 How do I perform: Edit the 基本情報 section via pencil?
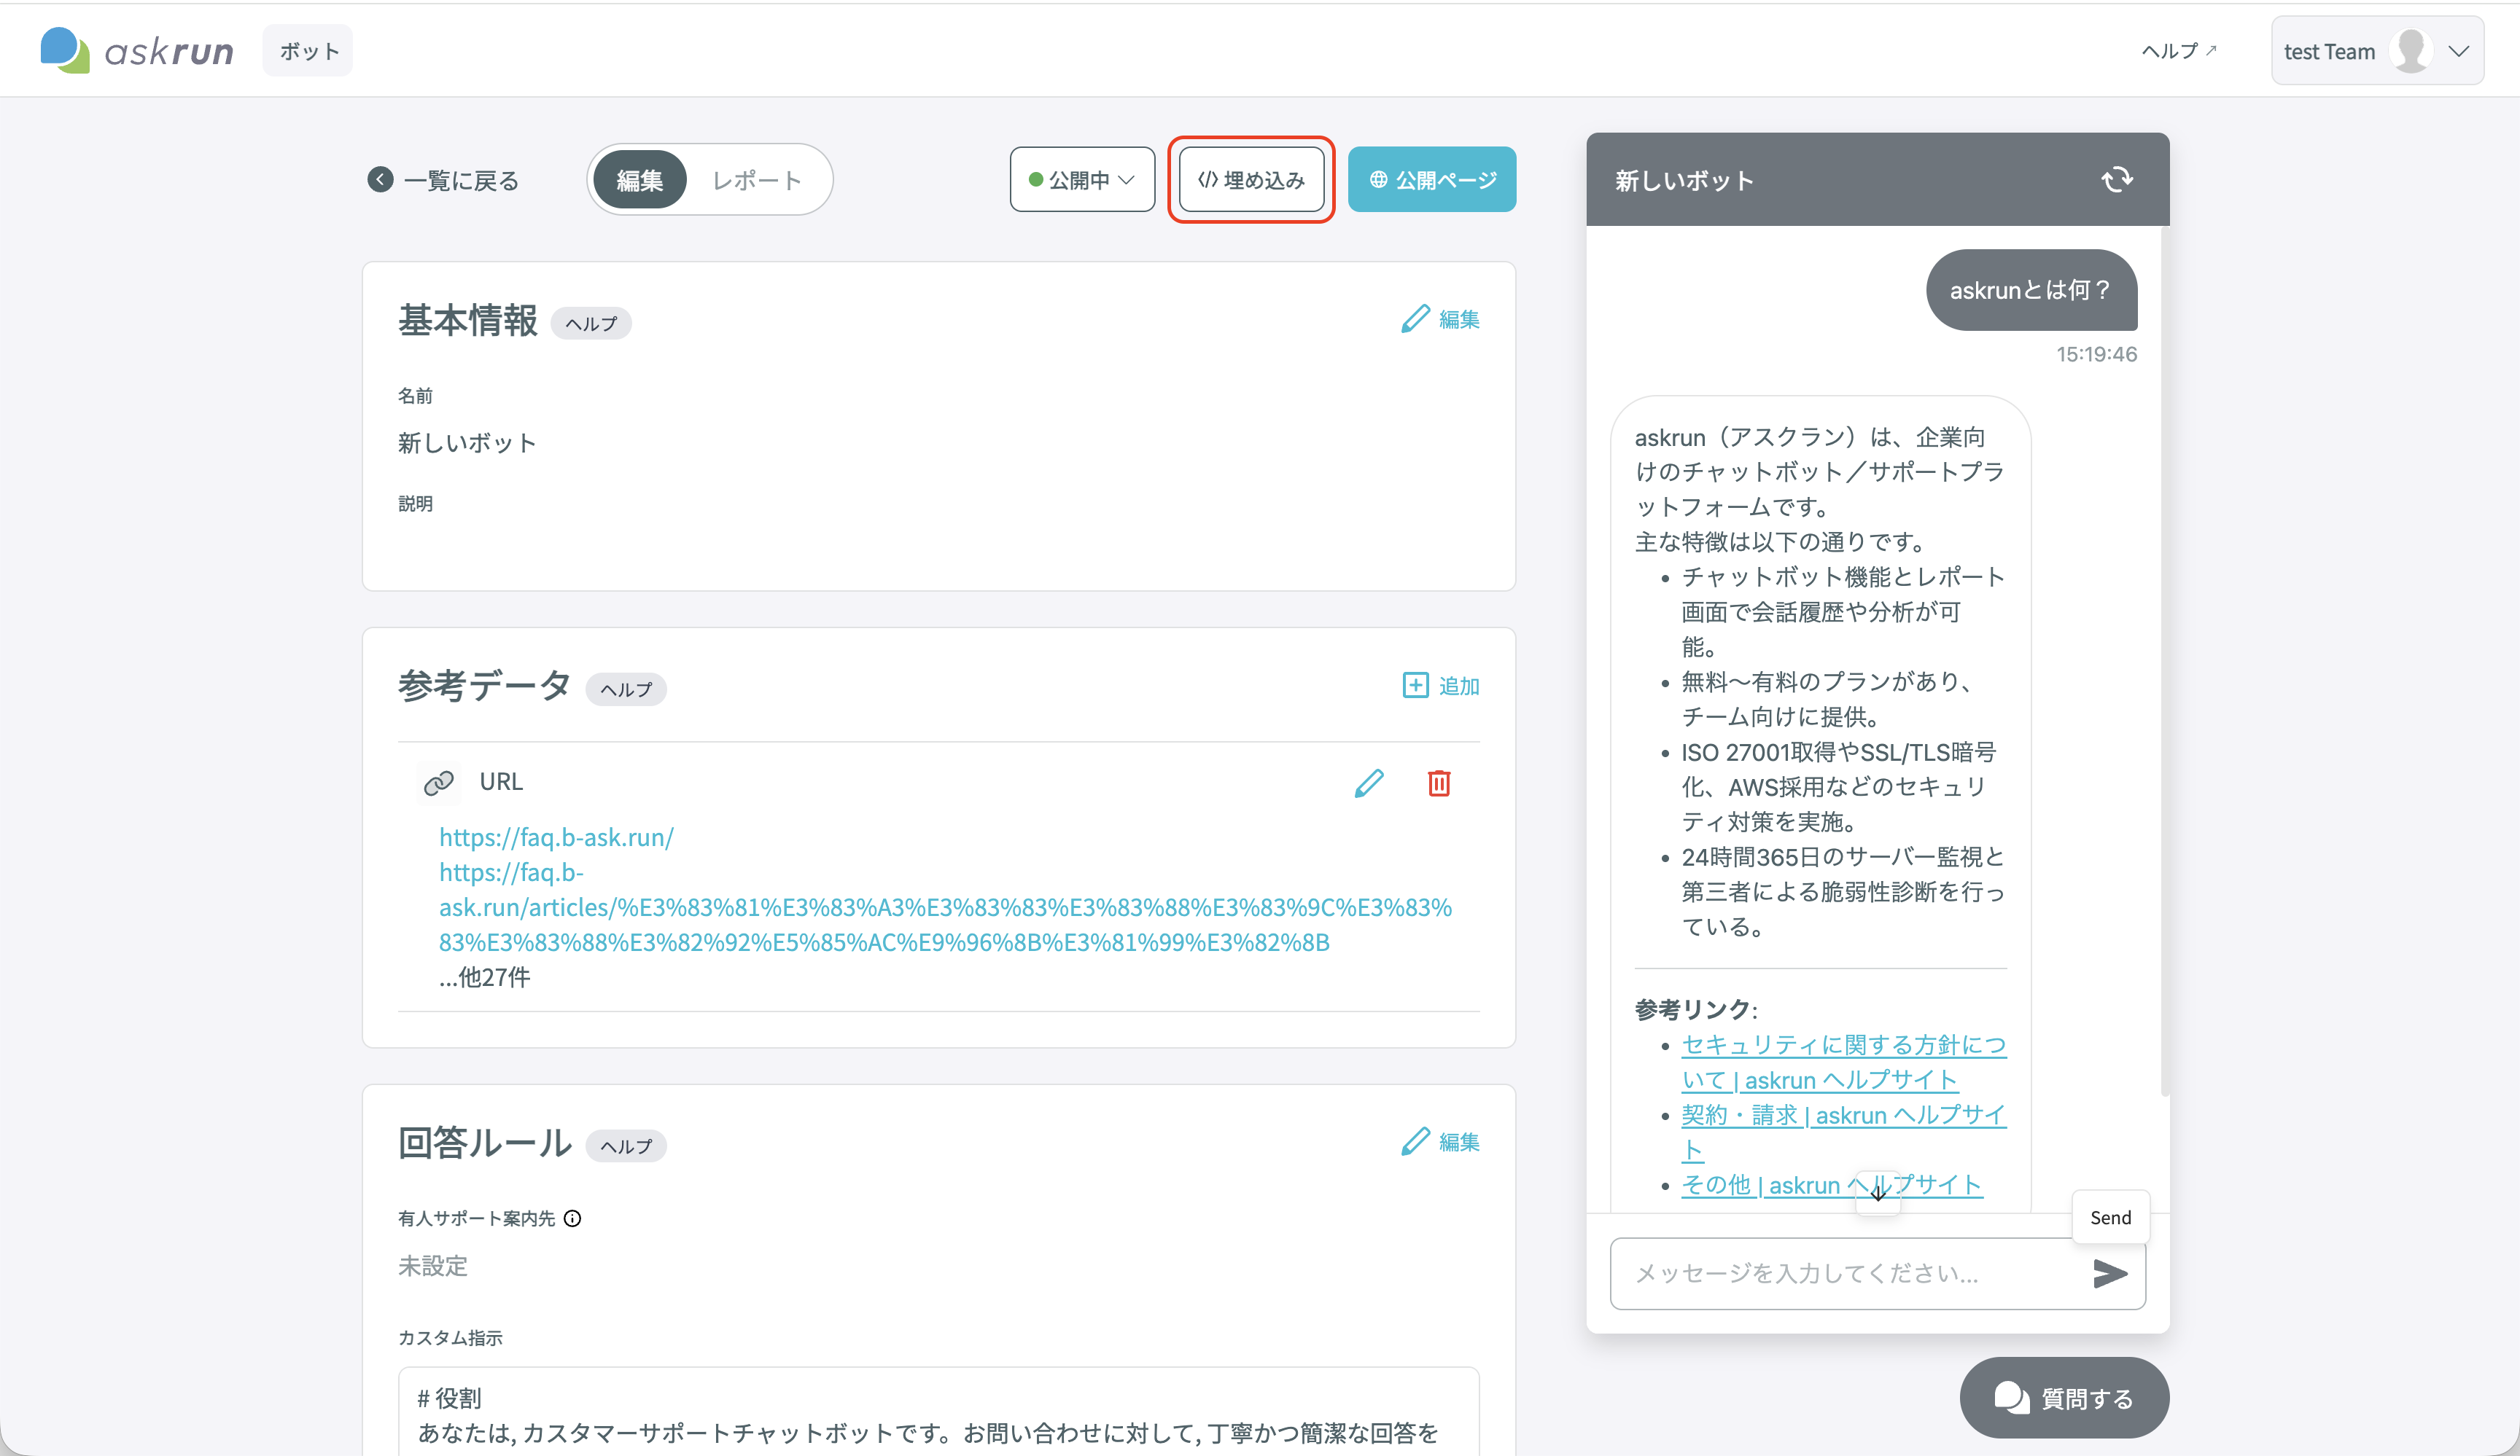point(1440,318)
